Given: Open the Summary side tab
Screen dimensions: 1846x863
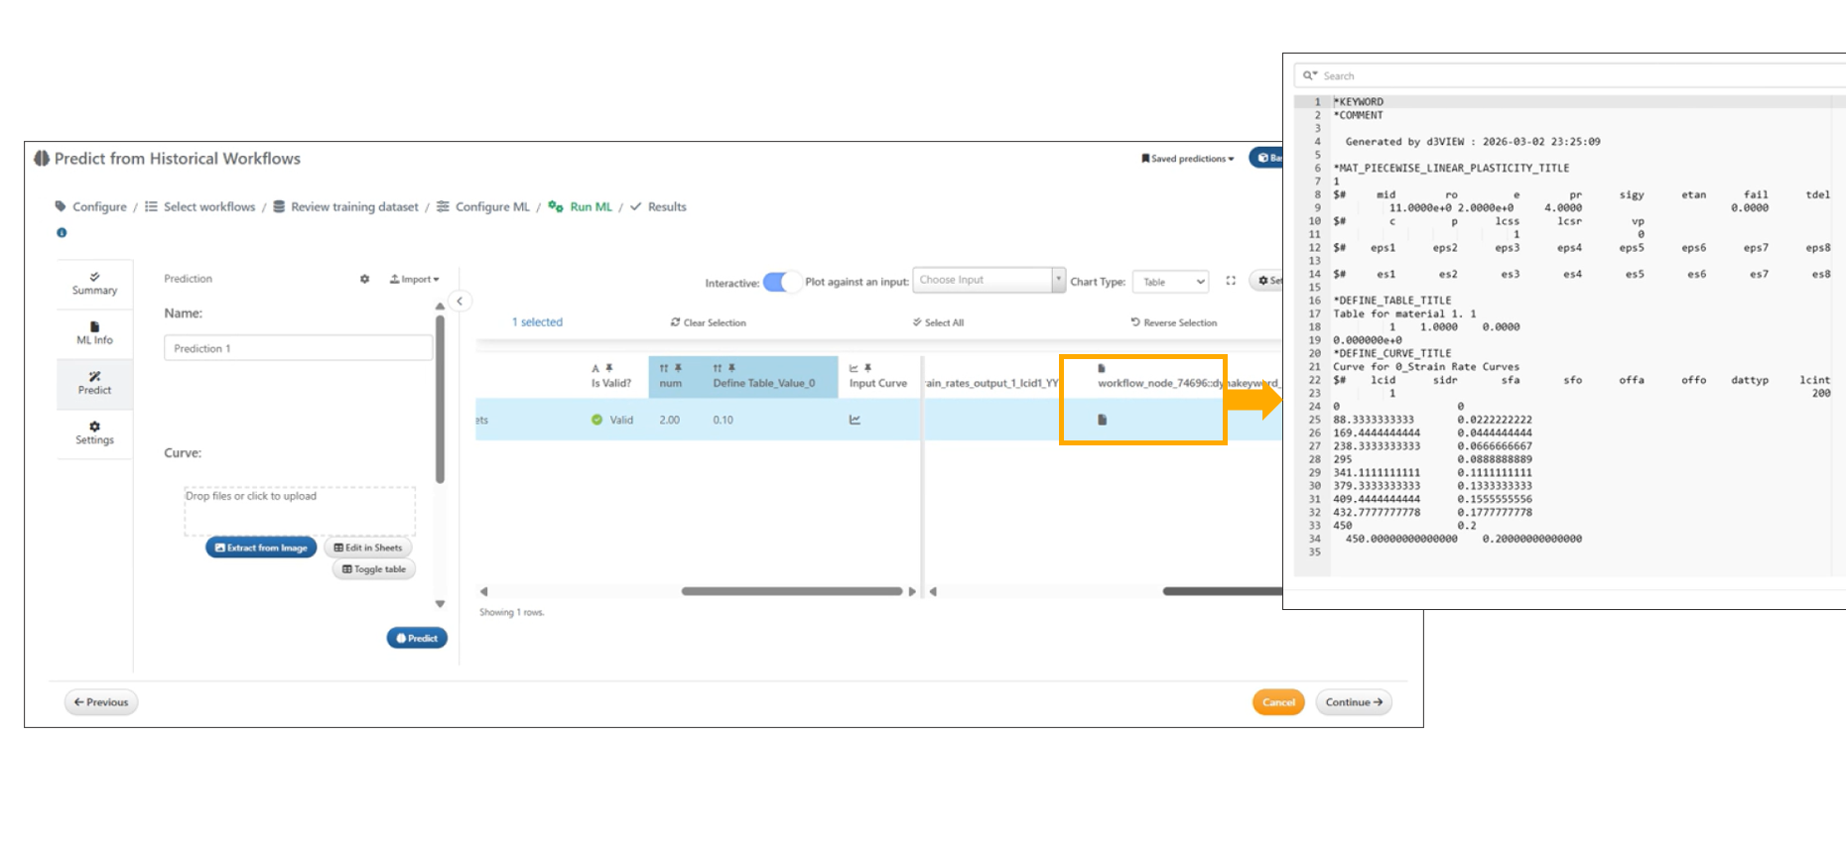Looking at the screenshot, I should [94, 284].
